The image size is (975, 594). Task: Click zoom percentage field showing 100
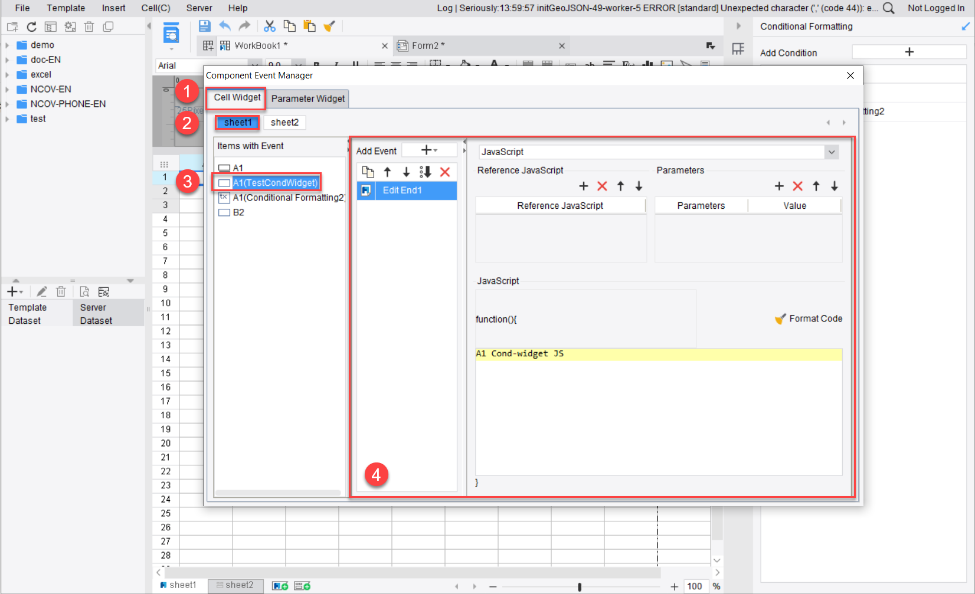695,586
